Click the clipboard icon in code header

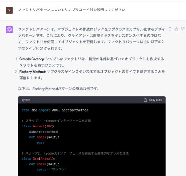click(145, 100)
